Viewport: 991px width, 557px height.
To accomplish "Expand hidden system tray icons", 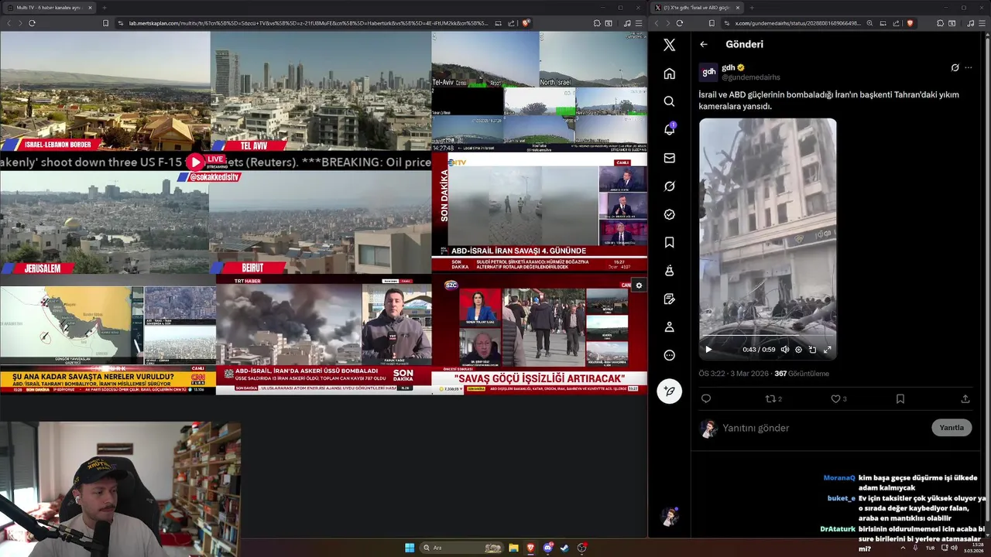I will click(x=902, y=548).
